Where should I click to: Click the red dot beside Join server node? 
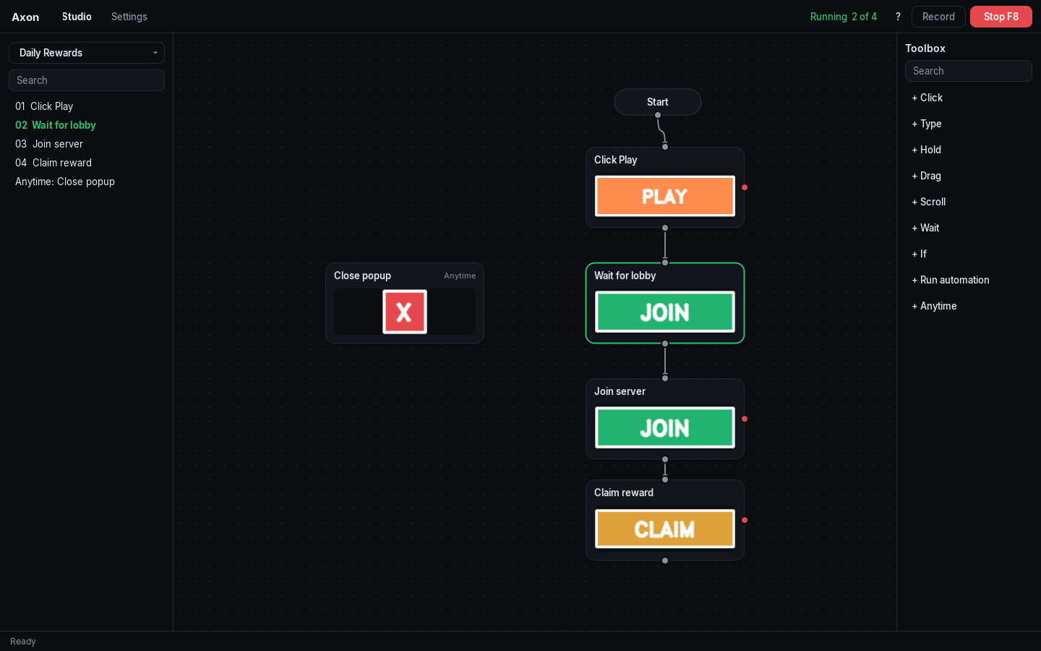pyautogui.click(x=745, y=419)
